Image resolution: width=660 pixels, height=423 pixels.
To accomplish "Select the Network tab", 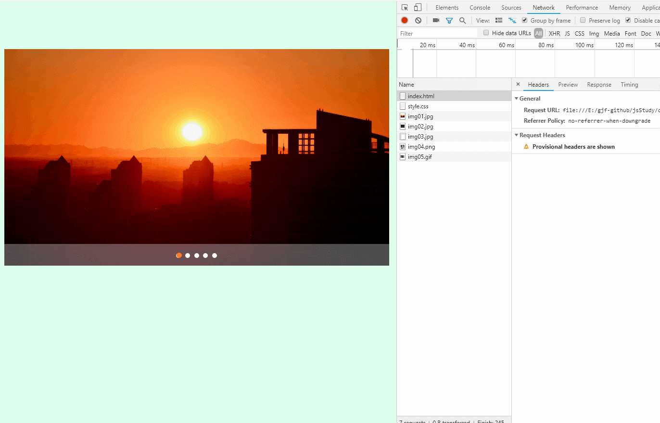I will (x=544, y=7).
